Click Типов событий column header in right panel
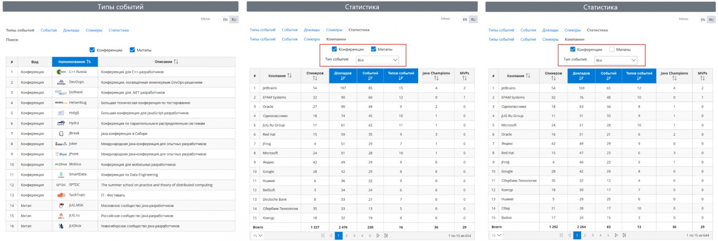Screen dimensions: 718x241 (639, 75)
